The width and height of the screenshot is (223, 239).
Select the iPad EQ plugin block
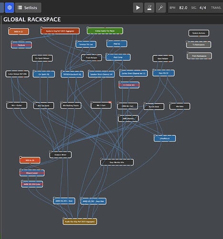[x=117, y=43]
